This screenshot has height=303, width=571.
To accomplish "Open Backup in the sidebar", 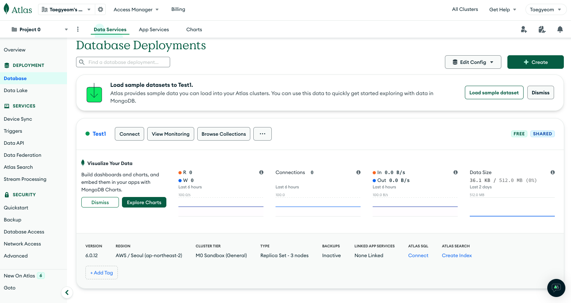I will (12, 220).
